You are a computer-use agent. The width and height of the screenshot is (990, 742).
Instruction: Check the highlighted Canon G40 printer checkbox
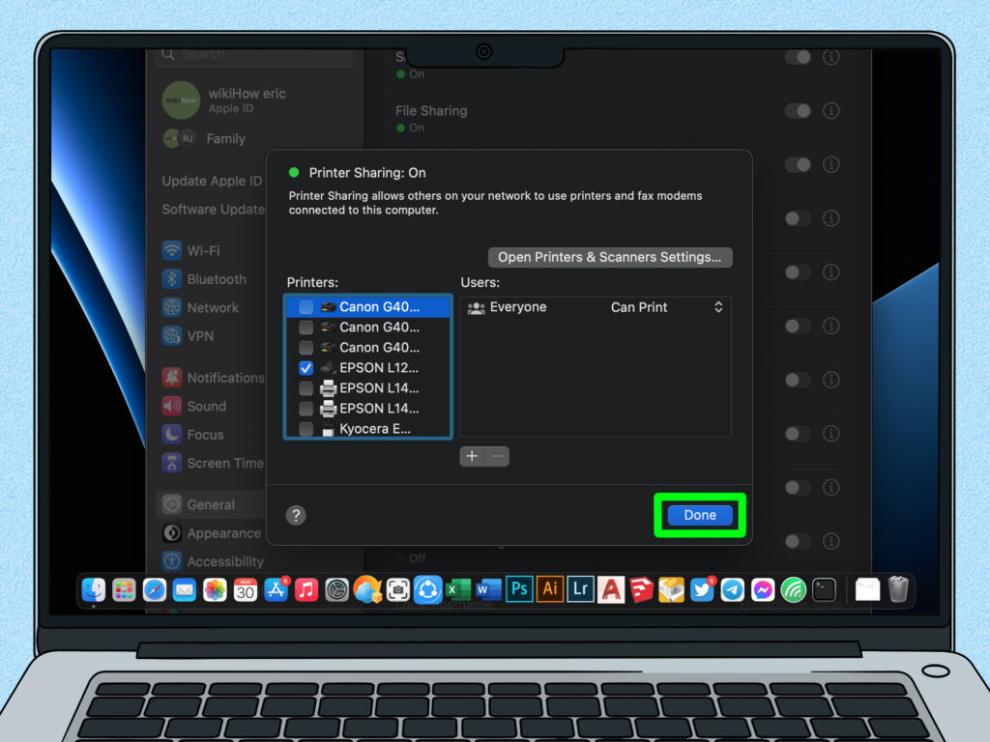click(306, 307)
